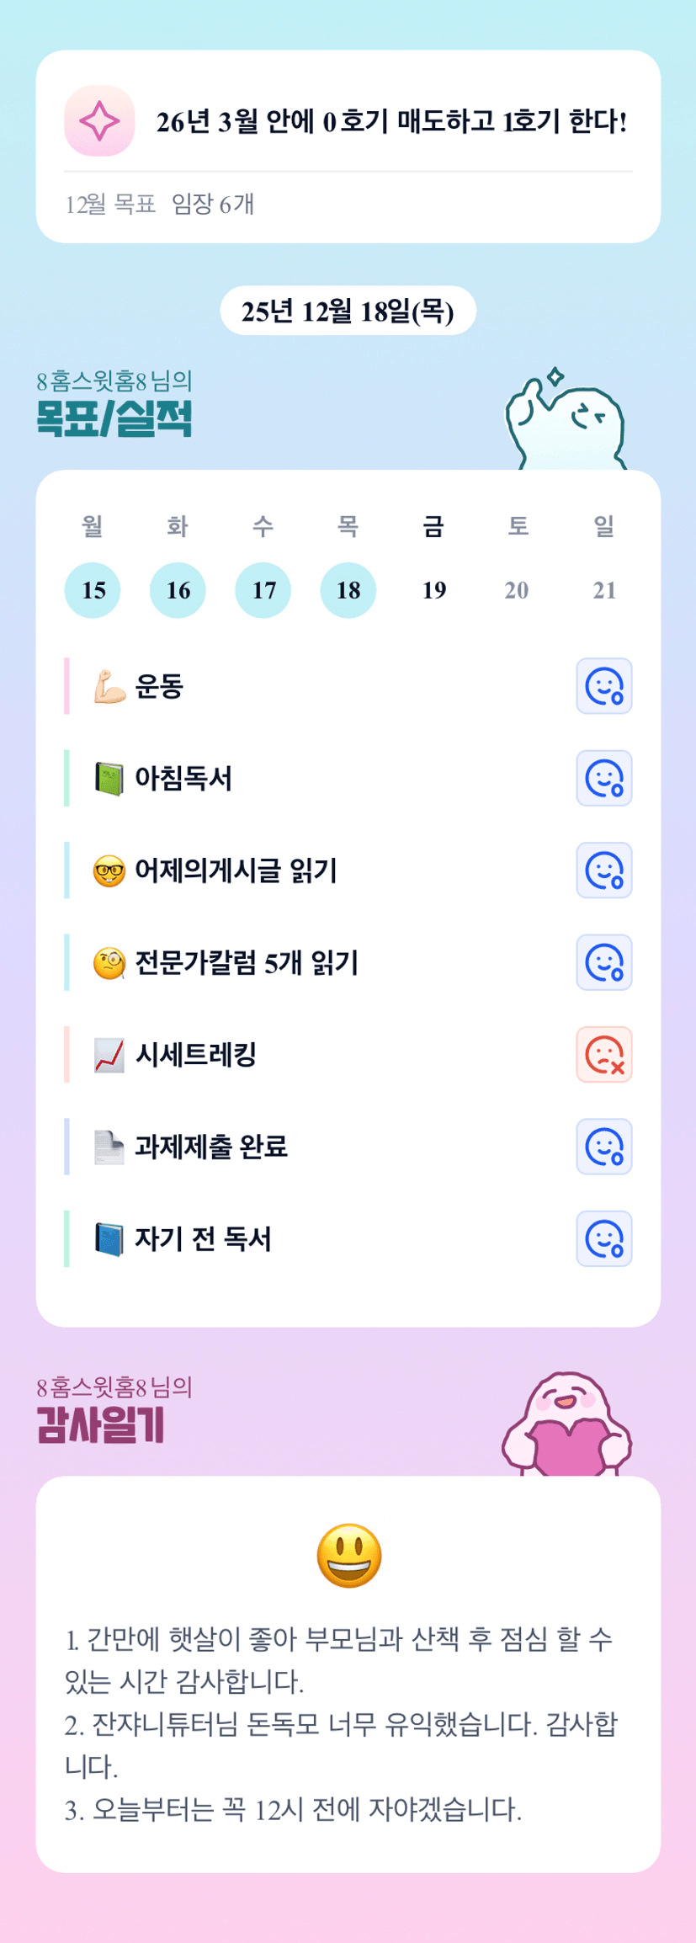
Task: Select Monday the 15th in the week row
Action: [x=93, y=590]
